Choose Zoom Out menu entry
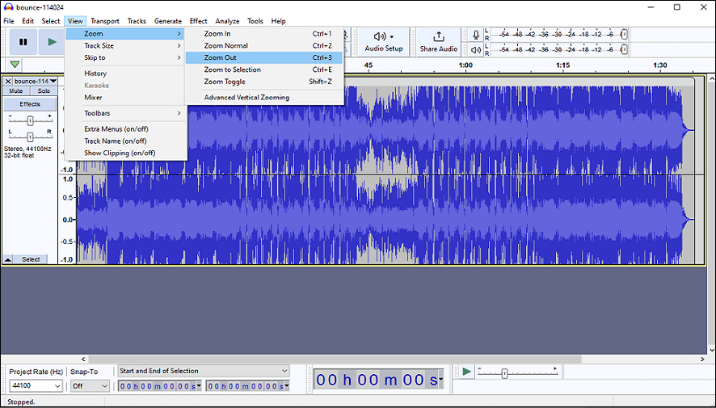The height and width of the screenshot is (408, 716). click(264, 57)
